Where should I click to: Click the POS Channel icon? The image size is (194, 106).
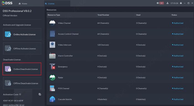click(52, 88)
